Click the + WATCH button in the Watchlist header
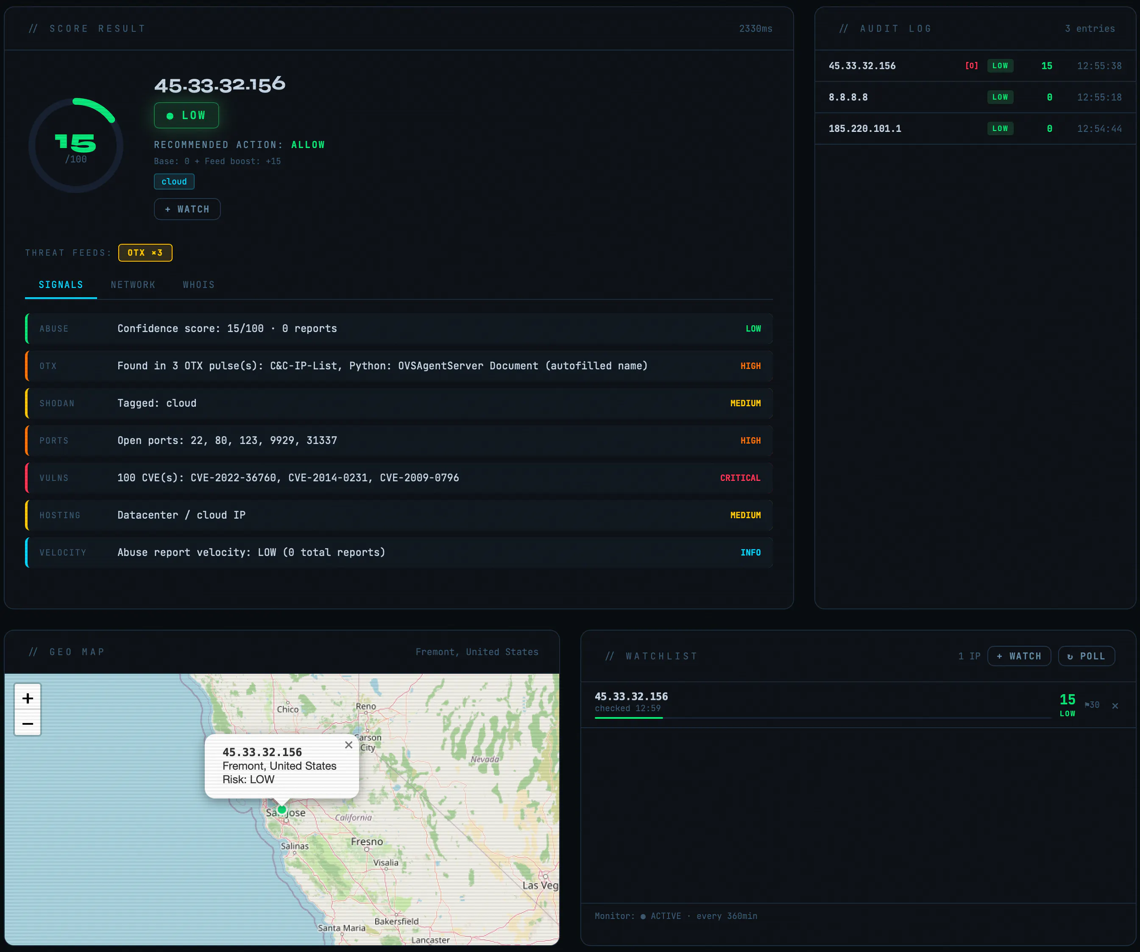1140x952 pixels. click(1019, 656)
